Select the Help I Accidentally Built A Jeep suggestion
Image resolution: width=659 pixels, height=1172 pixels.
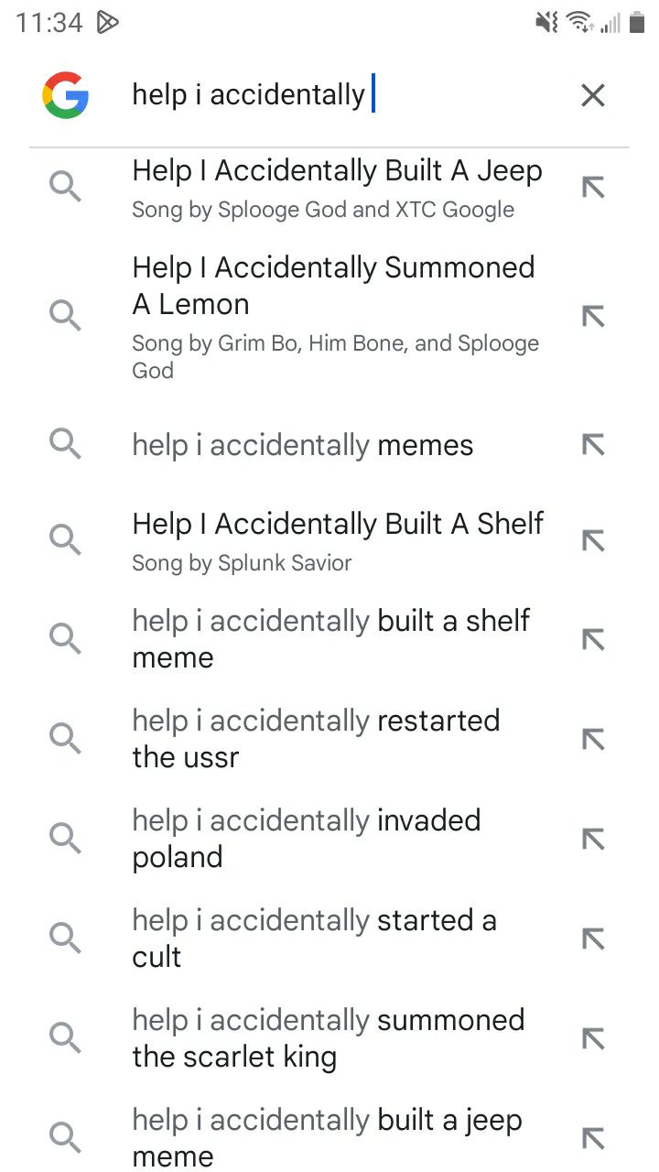point(338,170)
